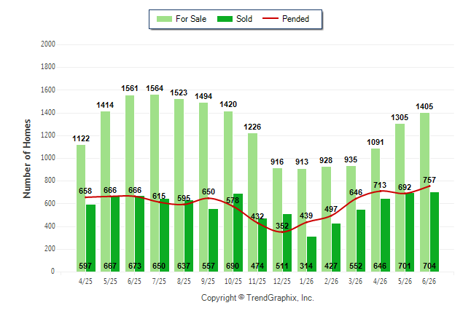Click the For Sale legend swatch
This screenshot has width=471, height=316.
coord(164,19)
